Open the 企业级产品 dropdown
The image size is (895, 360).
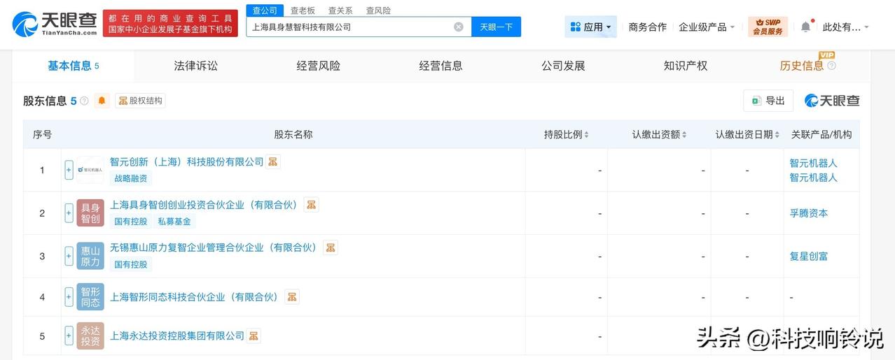point(707,27)
